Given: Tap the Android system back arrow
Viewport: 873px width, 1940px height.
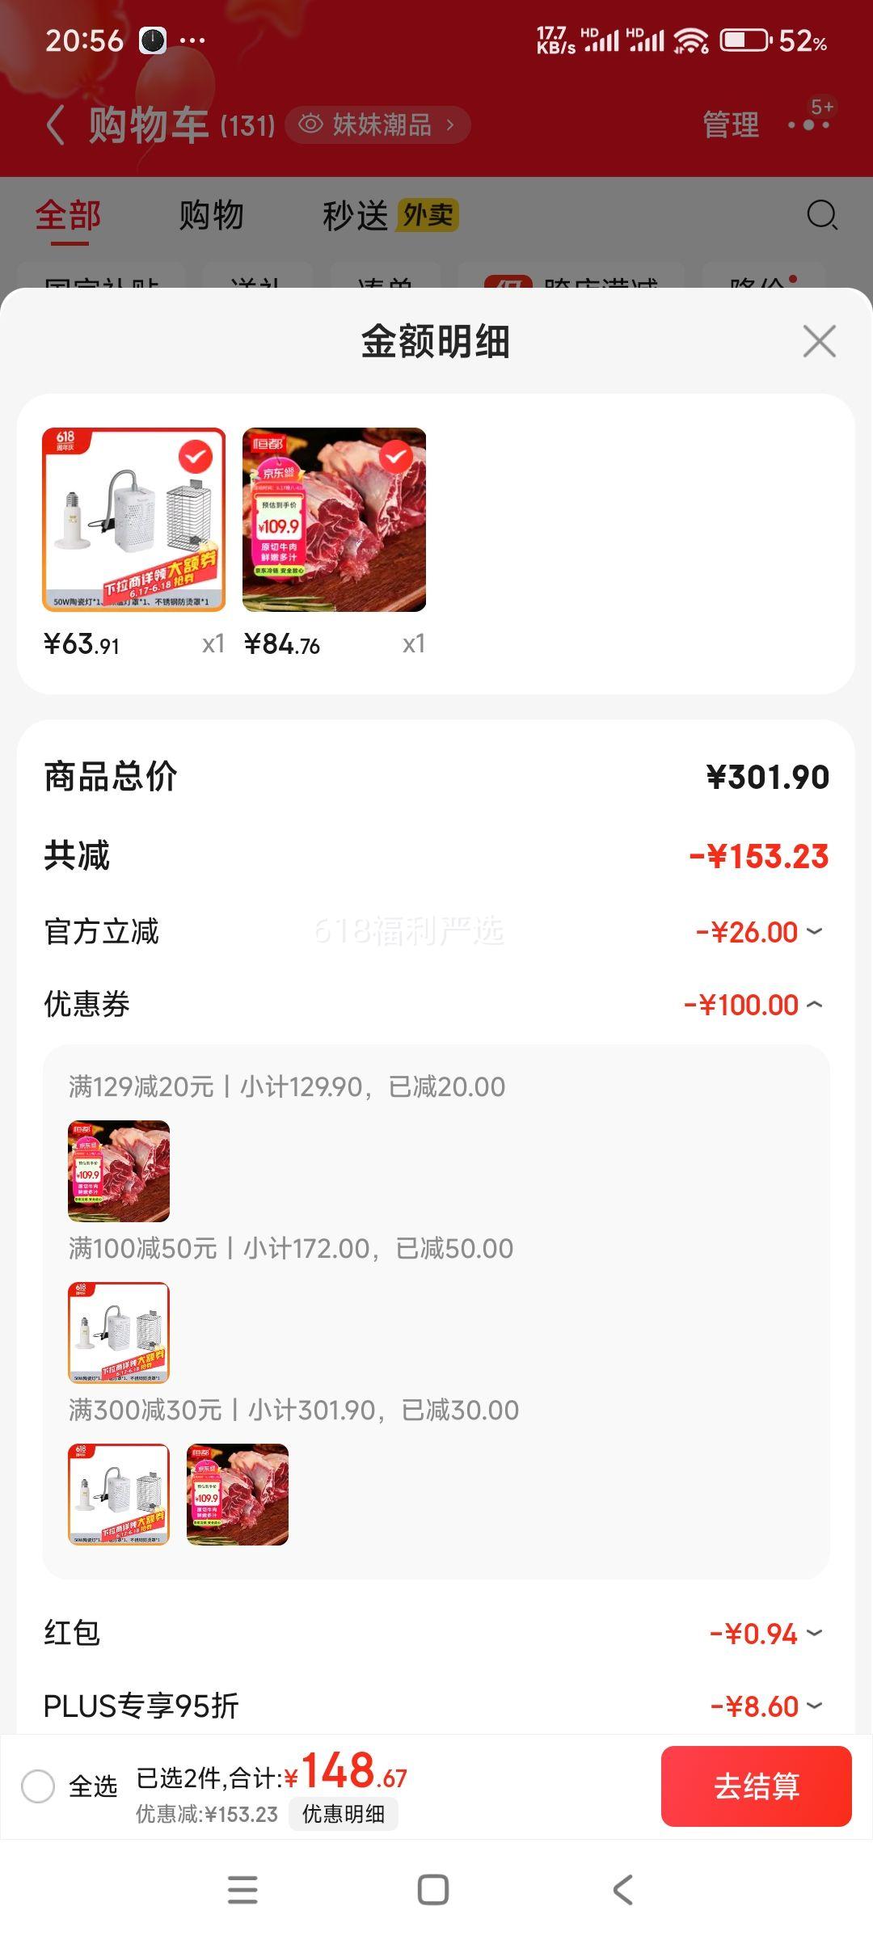Looking at the screenshot, I should tap(622, 1890).
